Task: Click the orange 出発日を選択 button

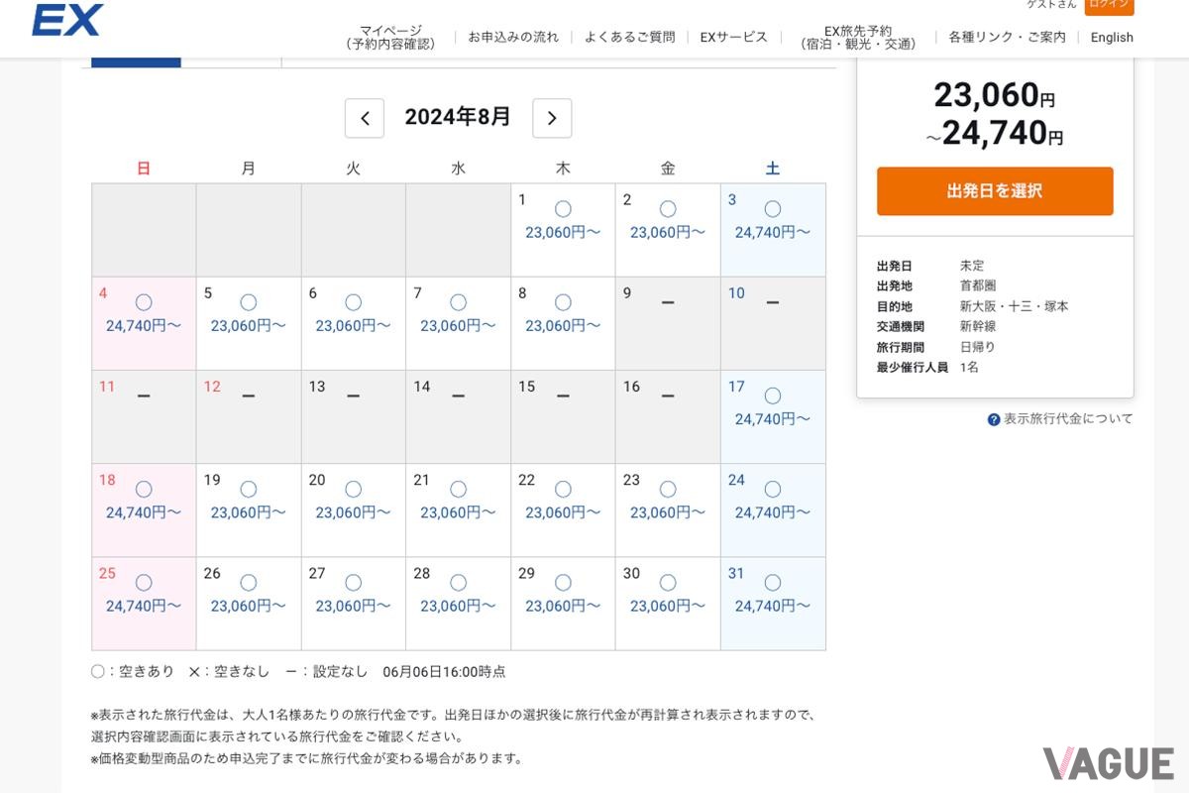Action: (x=994, y=191)
